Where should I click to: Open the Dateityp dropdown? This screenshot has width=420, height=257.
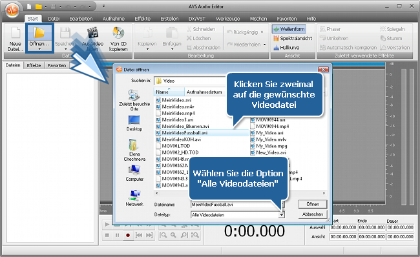coord(281,214)
